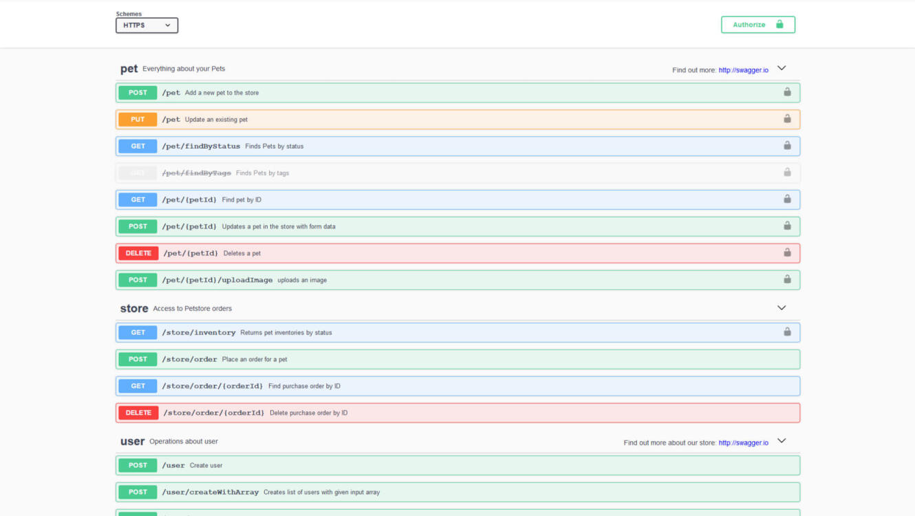Click lock icon on /pet/findByStatus row
This screenshot has width=915, height=516.
pyautogui.click(x=787, y=146)
